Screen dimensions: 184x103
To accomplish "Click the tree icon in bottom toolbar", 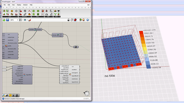I will click(x=17, y=96).
